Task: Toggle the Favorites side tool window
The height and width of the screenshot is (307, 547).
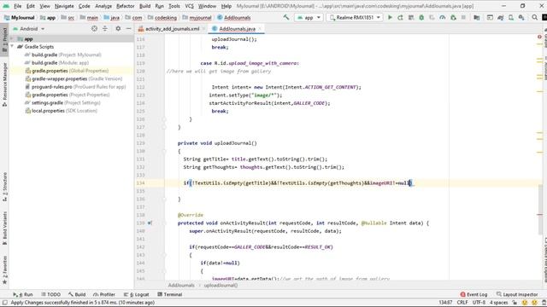Action: (4, 270)
